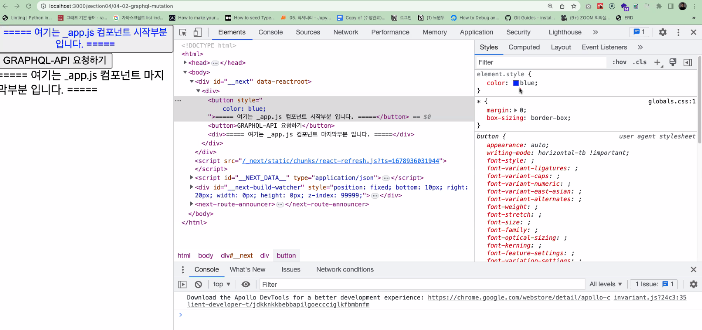Reload the page via browser refresh icon
The image size is (702, 330).
[28, 6]
